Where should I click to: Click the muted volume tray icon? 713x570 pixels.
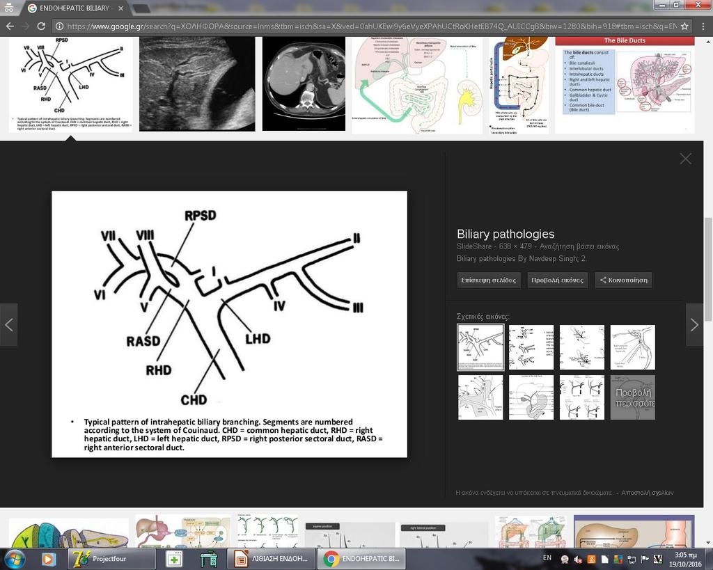578,559
